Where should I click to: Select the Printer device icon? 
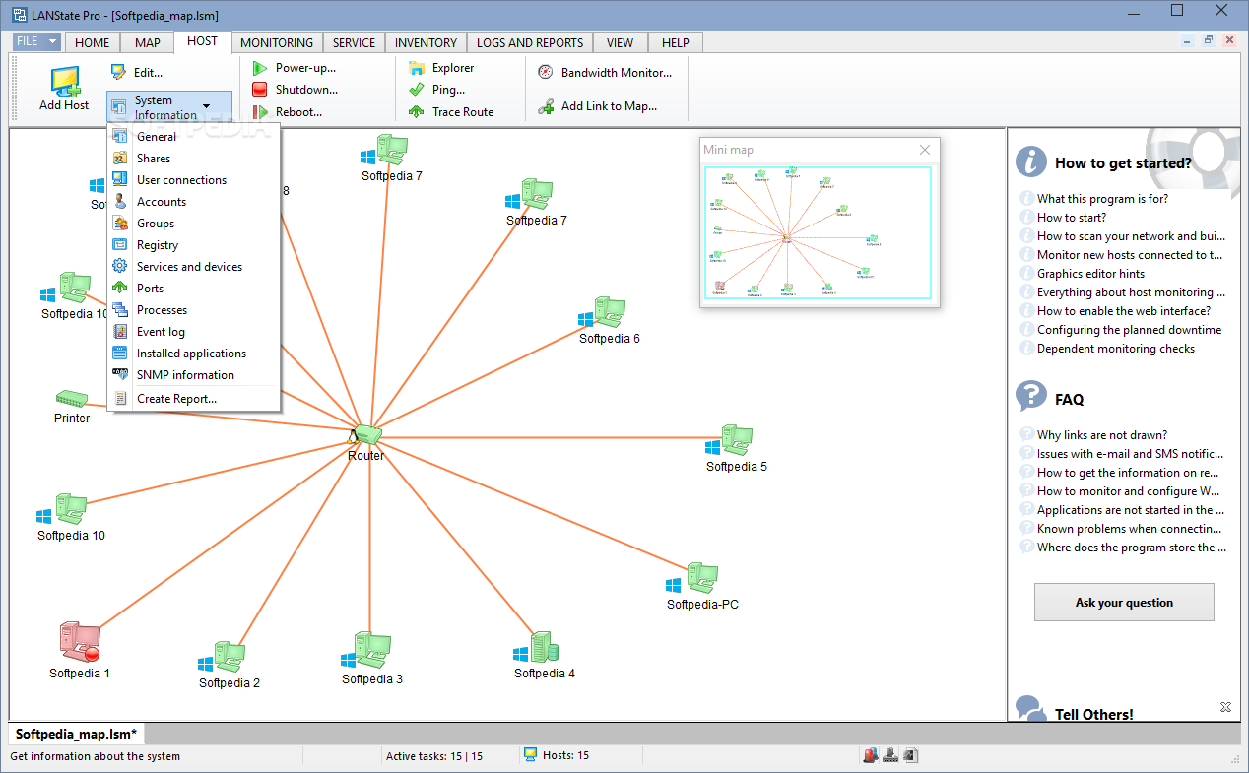[x=72, y=399]
